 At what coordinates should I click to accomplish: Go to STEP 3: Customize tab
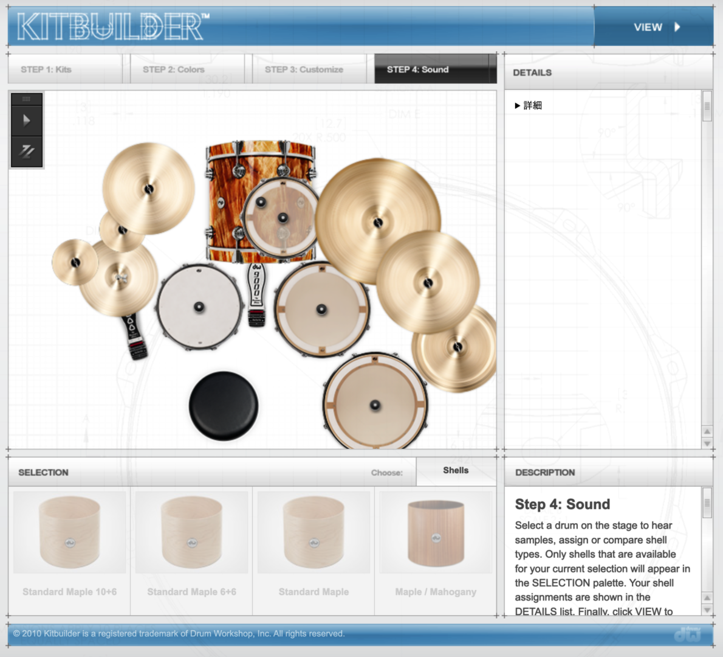(x=309, y=69)
